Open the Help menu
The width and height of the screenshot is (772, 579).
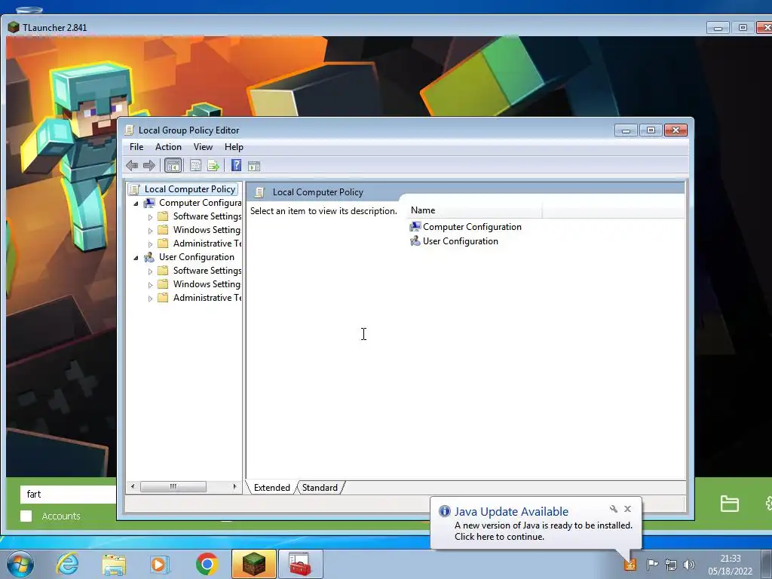pos(234,147)
